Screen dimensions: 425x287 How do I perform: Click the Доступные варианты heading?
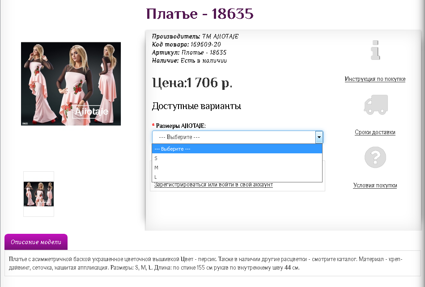click(196, 106)
